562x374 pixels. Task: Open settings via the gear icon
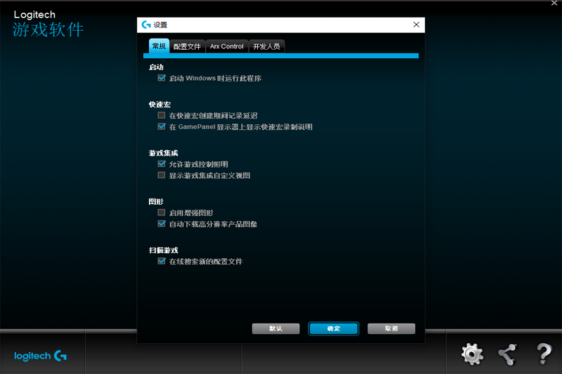click(x=472, y=354)
